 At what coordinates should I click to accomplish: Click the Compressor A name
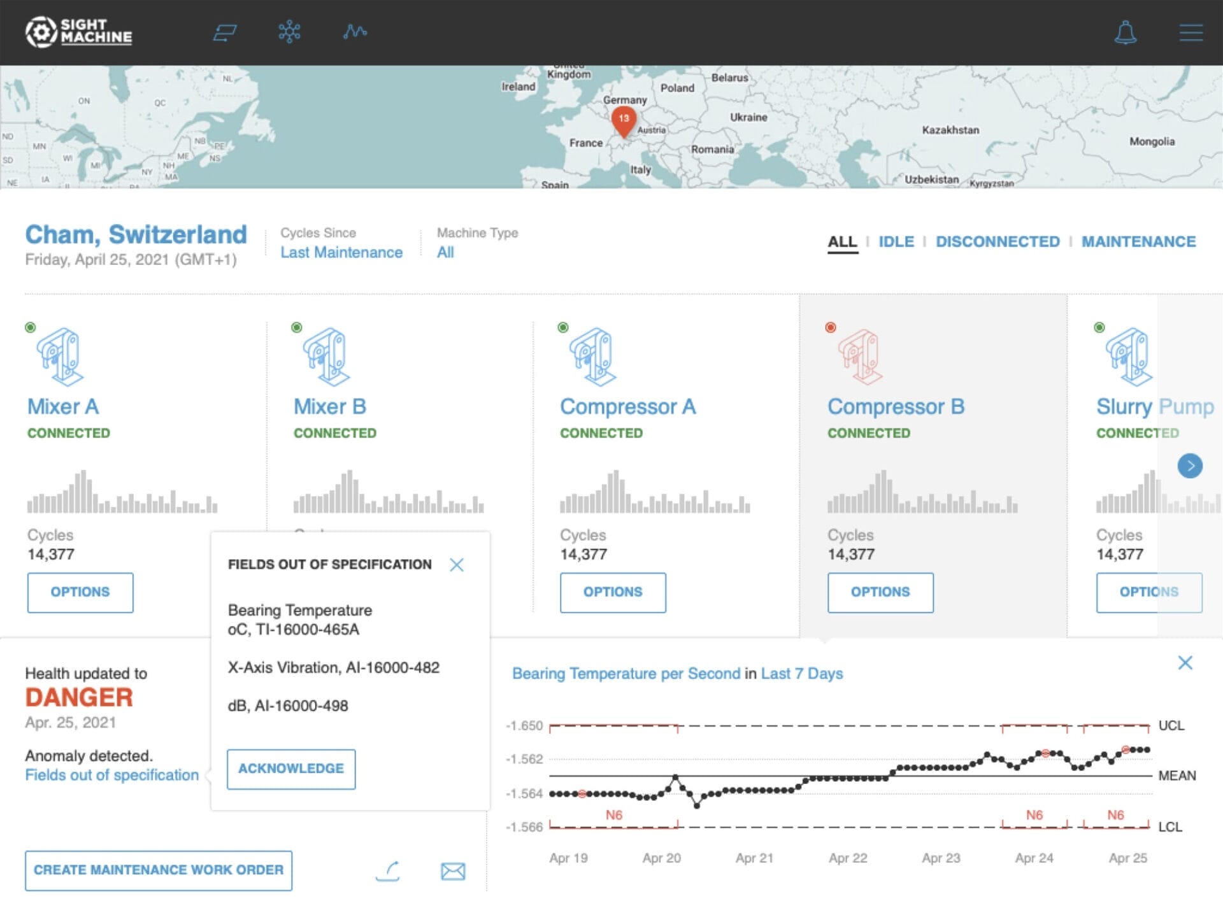click(628, 407)
